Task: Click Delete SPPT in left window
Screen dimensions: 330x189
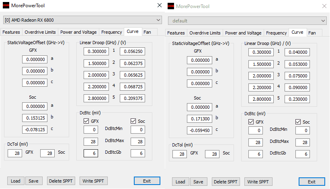Action: tap(61, 181)
